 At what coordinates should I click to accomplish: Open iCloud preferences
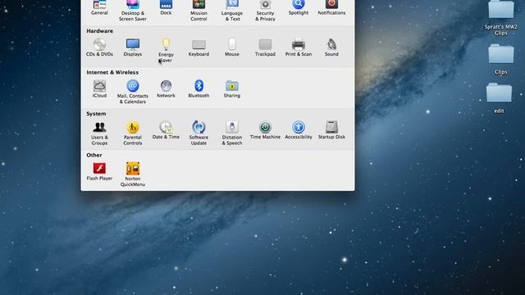[99, 88]
